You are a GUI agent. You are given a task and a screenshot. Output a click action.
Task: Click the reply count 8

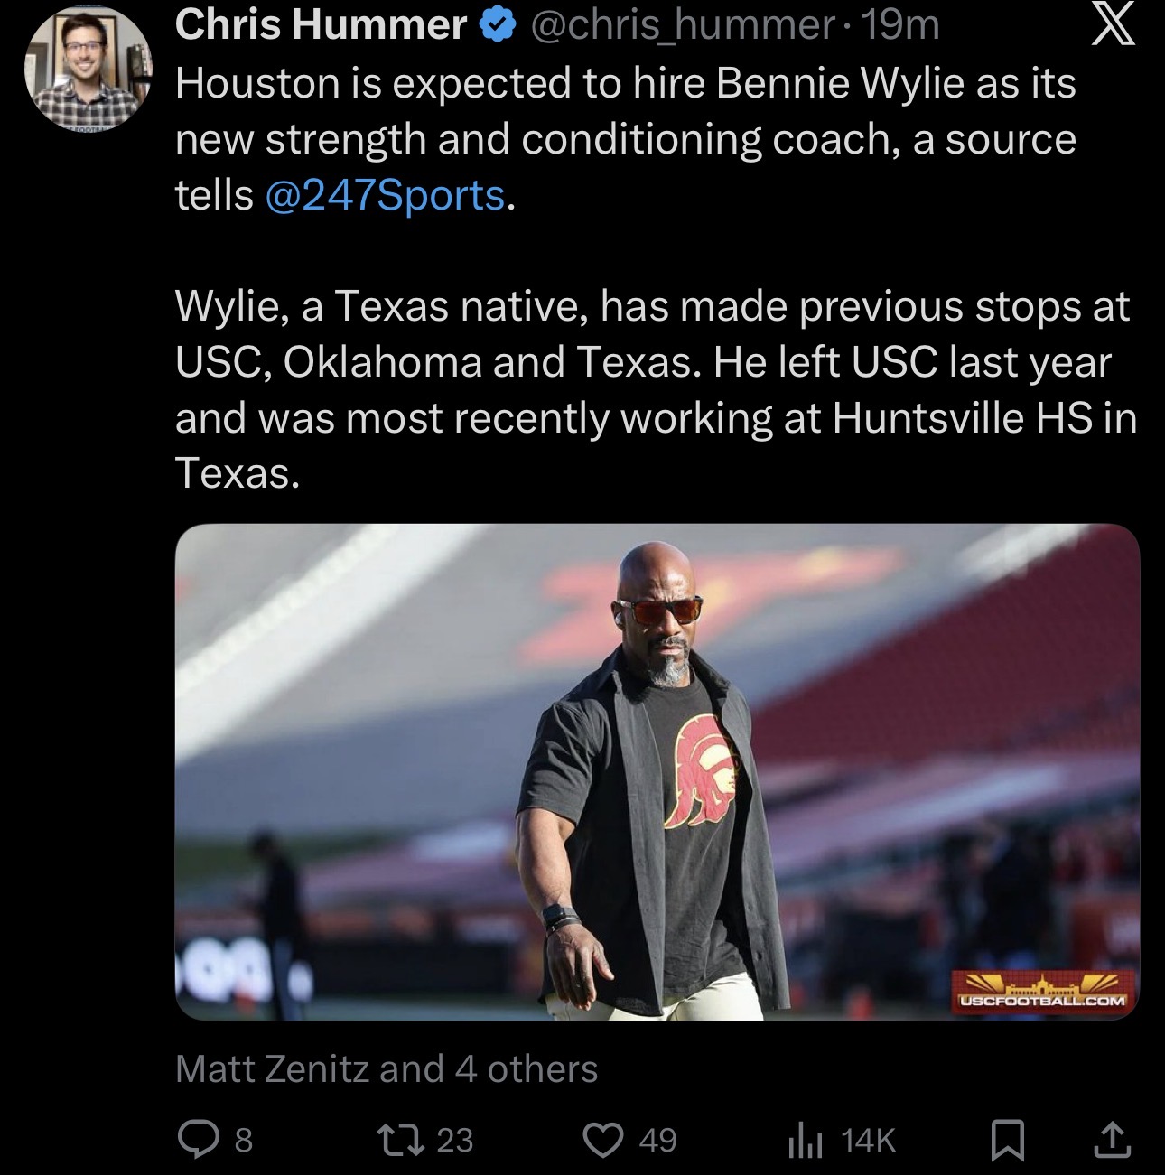[243, 1141]
